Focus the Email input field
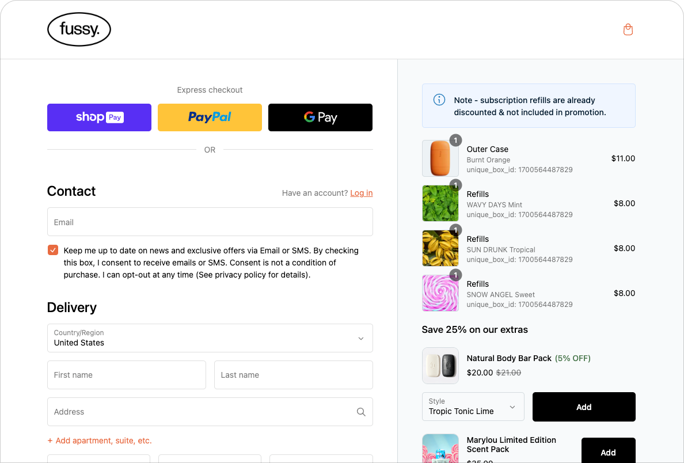Image resolution: width=684 pixels, height=463 pixels. click(210, 222)
